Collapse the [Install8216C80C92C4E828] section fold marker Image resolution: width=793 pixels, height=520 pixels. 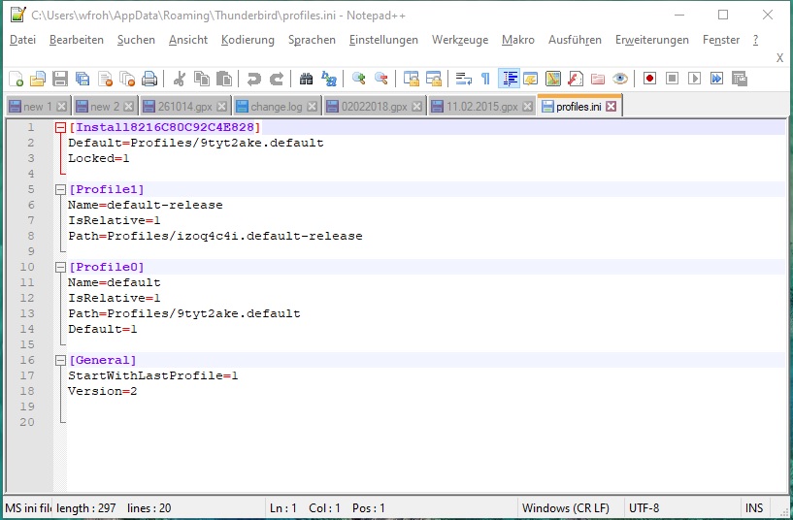(x=61, y=127)
